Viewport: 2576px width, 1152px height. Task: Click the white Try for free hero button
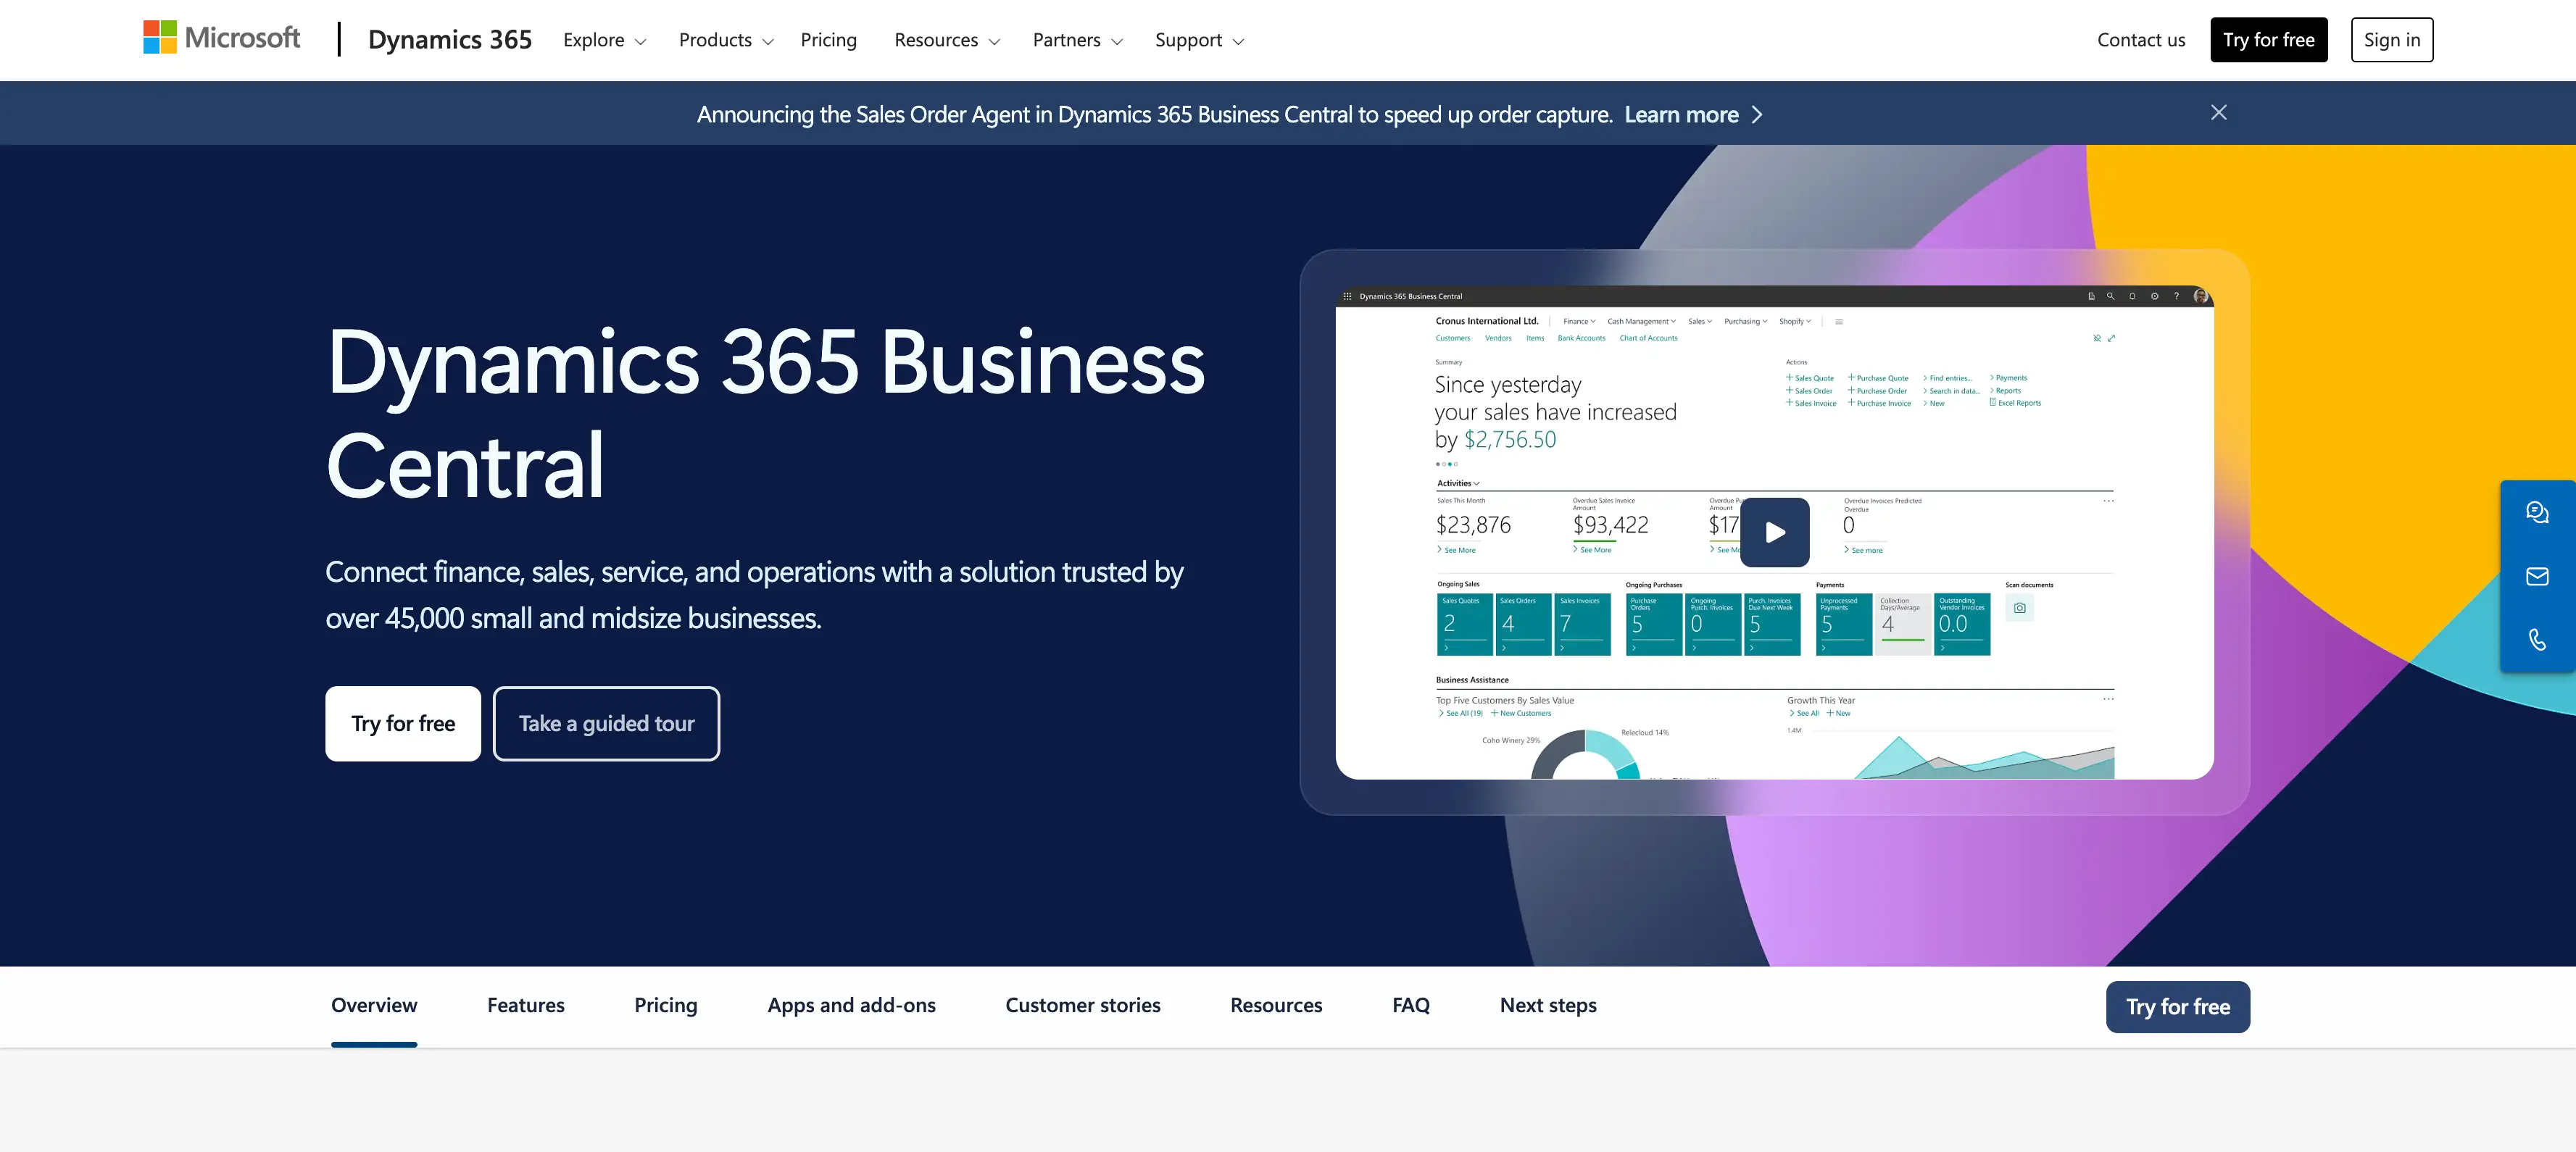403,723
